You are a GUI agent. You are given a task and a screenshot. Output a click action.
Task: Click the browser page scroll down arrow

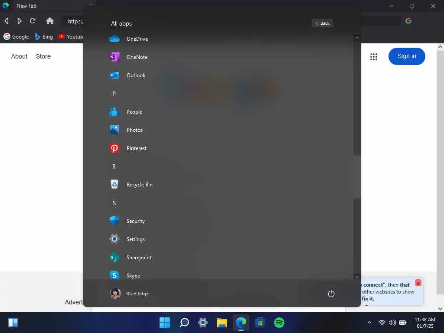click(440, 308)
